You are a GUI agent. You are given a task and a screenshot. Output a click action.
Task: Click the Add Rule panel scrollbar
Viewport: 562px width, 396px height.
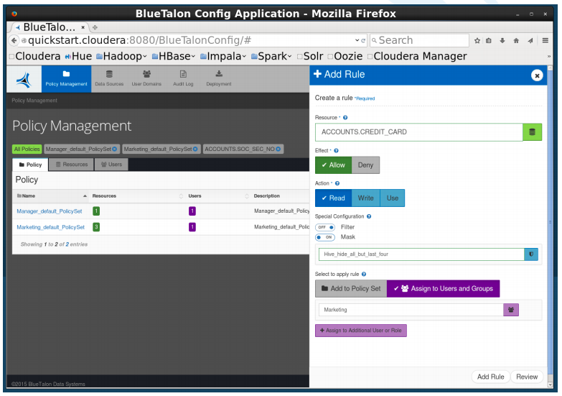coord(551,223)
